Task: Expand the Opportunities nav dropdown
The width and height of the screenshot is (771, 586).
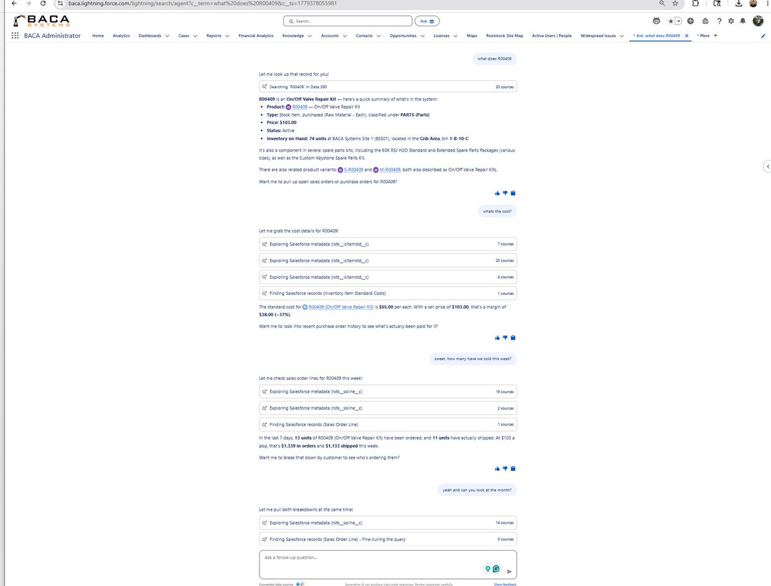Action: point(422,36)
